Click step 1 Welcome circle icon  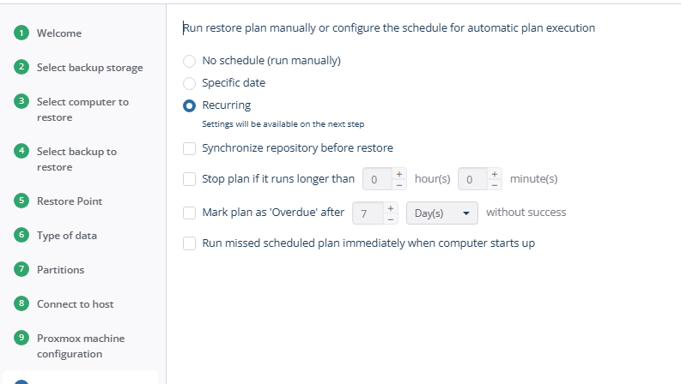21,33
